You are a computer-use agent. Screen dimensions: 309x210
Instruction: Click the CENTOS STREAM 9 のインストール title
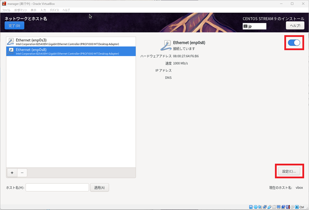pos(273,18)
